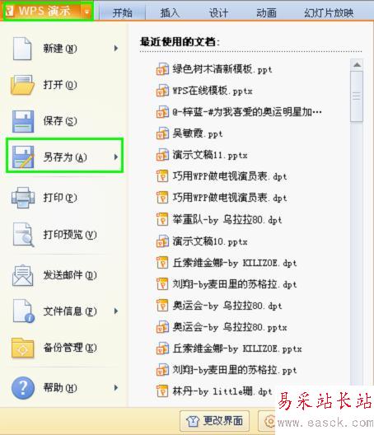Switch to the 动画 (Animation) tab
The image size is (374, 435).
(x=266, y=12)
